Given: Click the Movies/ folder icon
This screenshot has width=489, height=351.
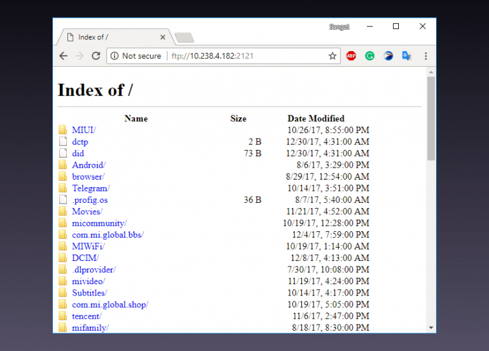Looking at the screenshot, I should (x=62, y=211).
